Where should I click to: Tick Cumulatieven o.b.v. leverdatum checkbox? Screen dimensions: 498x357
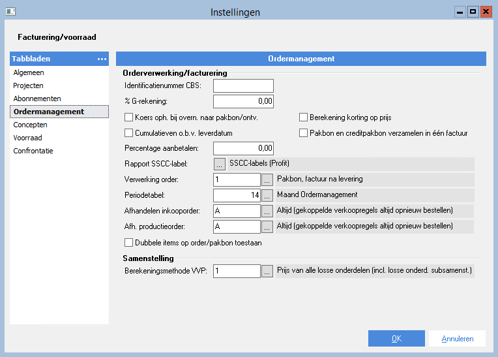tap(128, 133)
